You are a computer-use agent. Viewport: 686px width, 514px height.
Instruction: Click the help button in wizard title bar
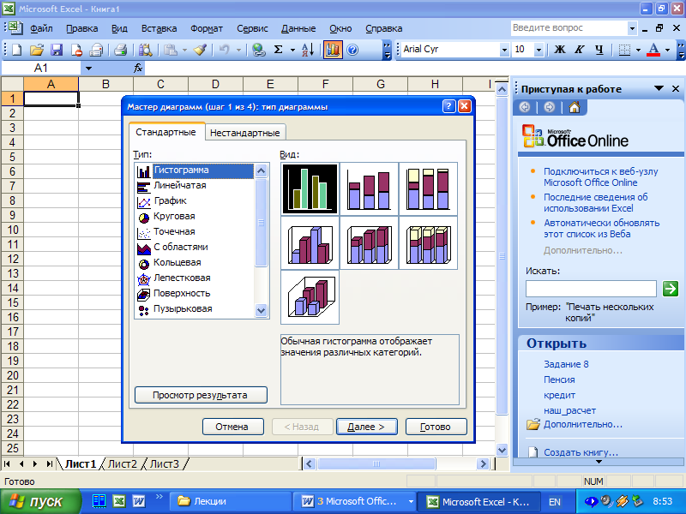coord(448,106)
